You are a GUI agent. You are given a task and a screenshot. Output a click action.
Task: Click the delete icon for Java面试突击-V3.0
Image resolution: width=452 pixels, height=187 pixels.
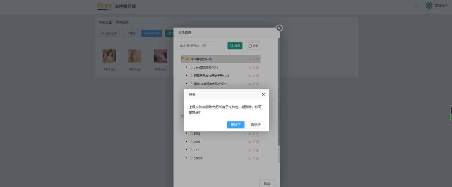tap(257, 67)
